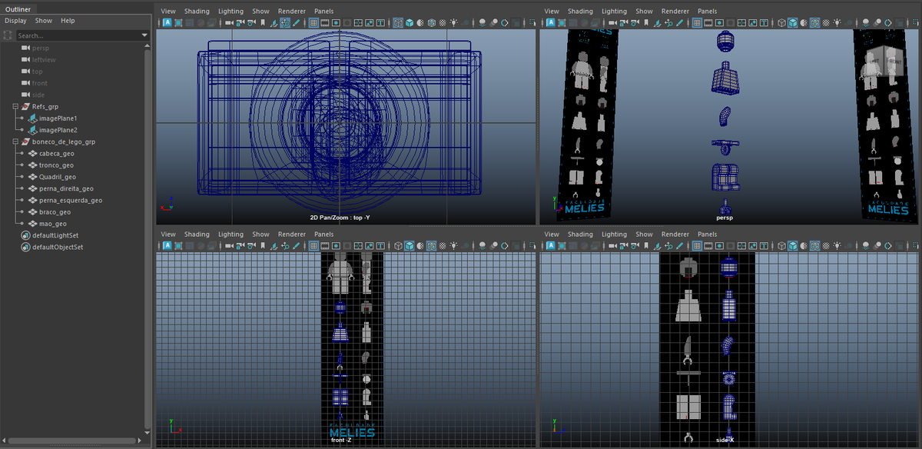Click 2D Pan/Zoom icon in persp panel
Viewport: 922px width, 449px height.
669,23
